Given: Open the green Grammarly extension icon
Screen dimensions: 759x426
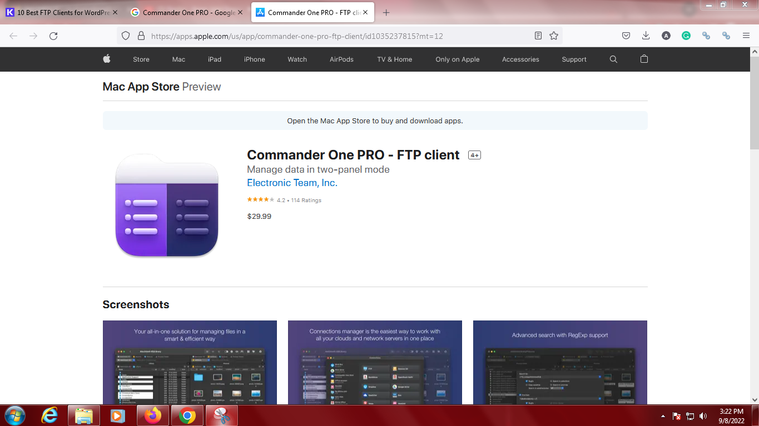Looking at the screenshot, I should [686, 36].
